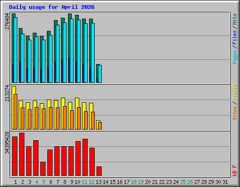Select day 28 on the x-axis
This screenshot has height=187, width=240.
pyautogui.click(x=204, y=182)
